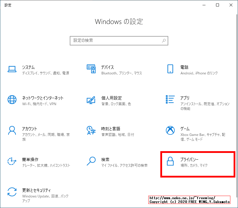Open the 簡単操作 (Ease of Access) icon
The image size is (238, 208).
12,161
